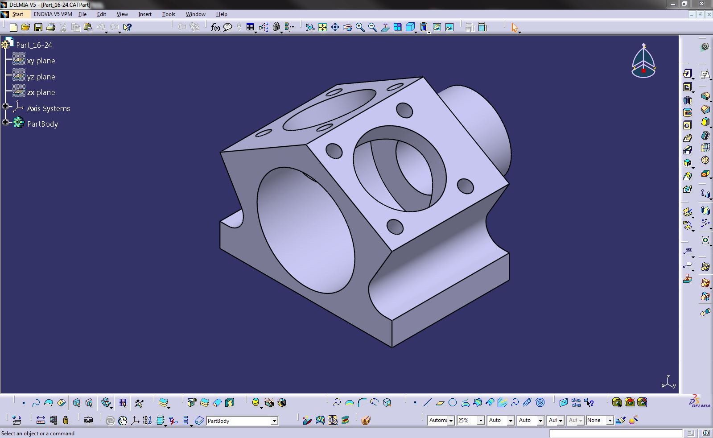Click the Measure Between ruler icon
713x438 pixels.
[x=41, y=420]
